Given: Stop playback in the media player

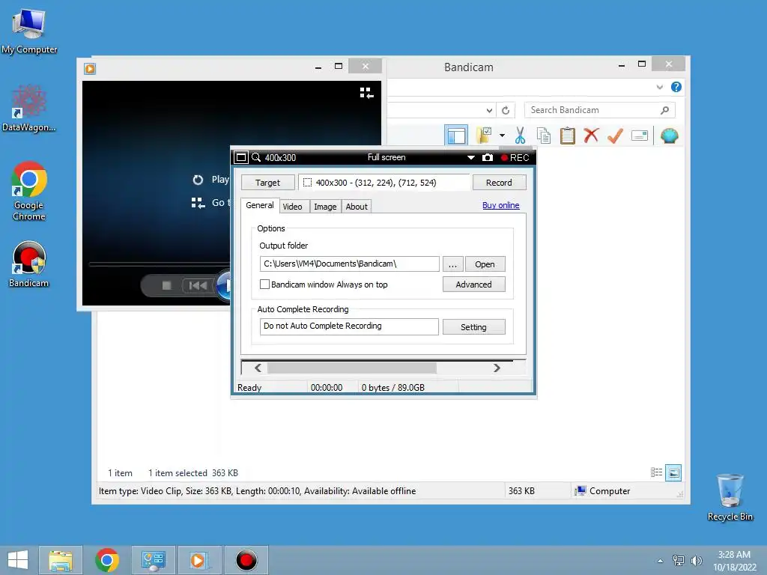Looking at the screenshot, I should (x=166, y=285).
